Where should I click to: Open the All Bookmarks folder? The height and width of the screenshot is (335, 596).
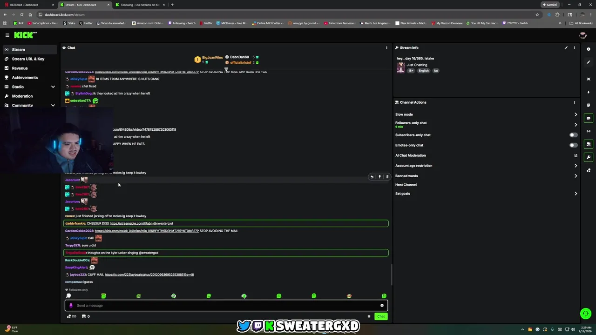581,23
